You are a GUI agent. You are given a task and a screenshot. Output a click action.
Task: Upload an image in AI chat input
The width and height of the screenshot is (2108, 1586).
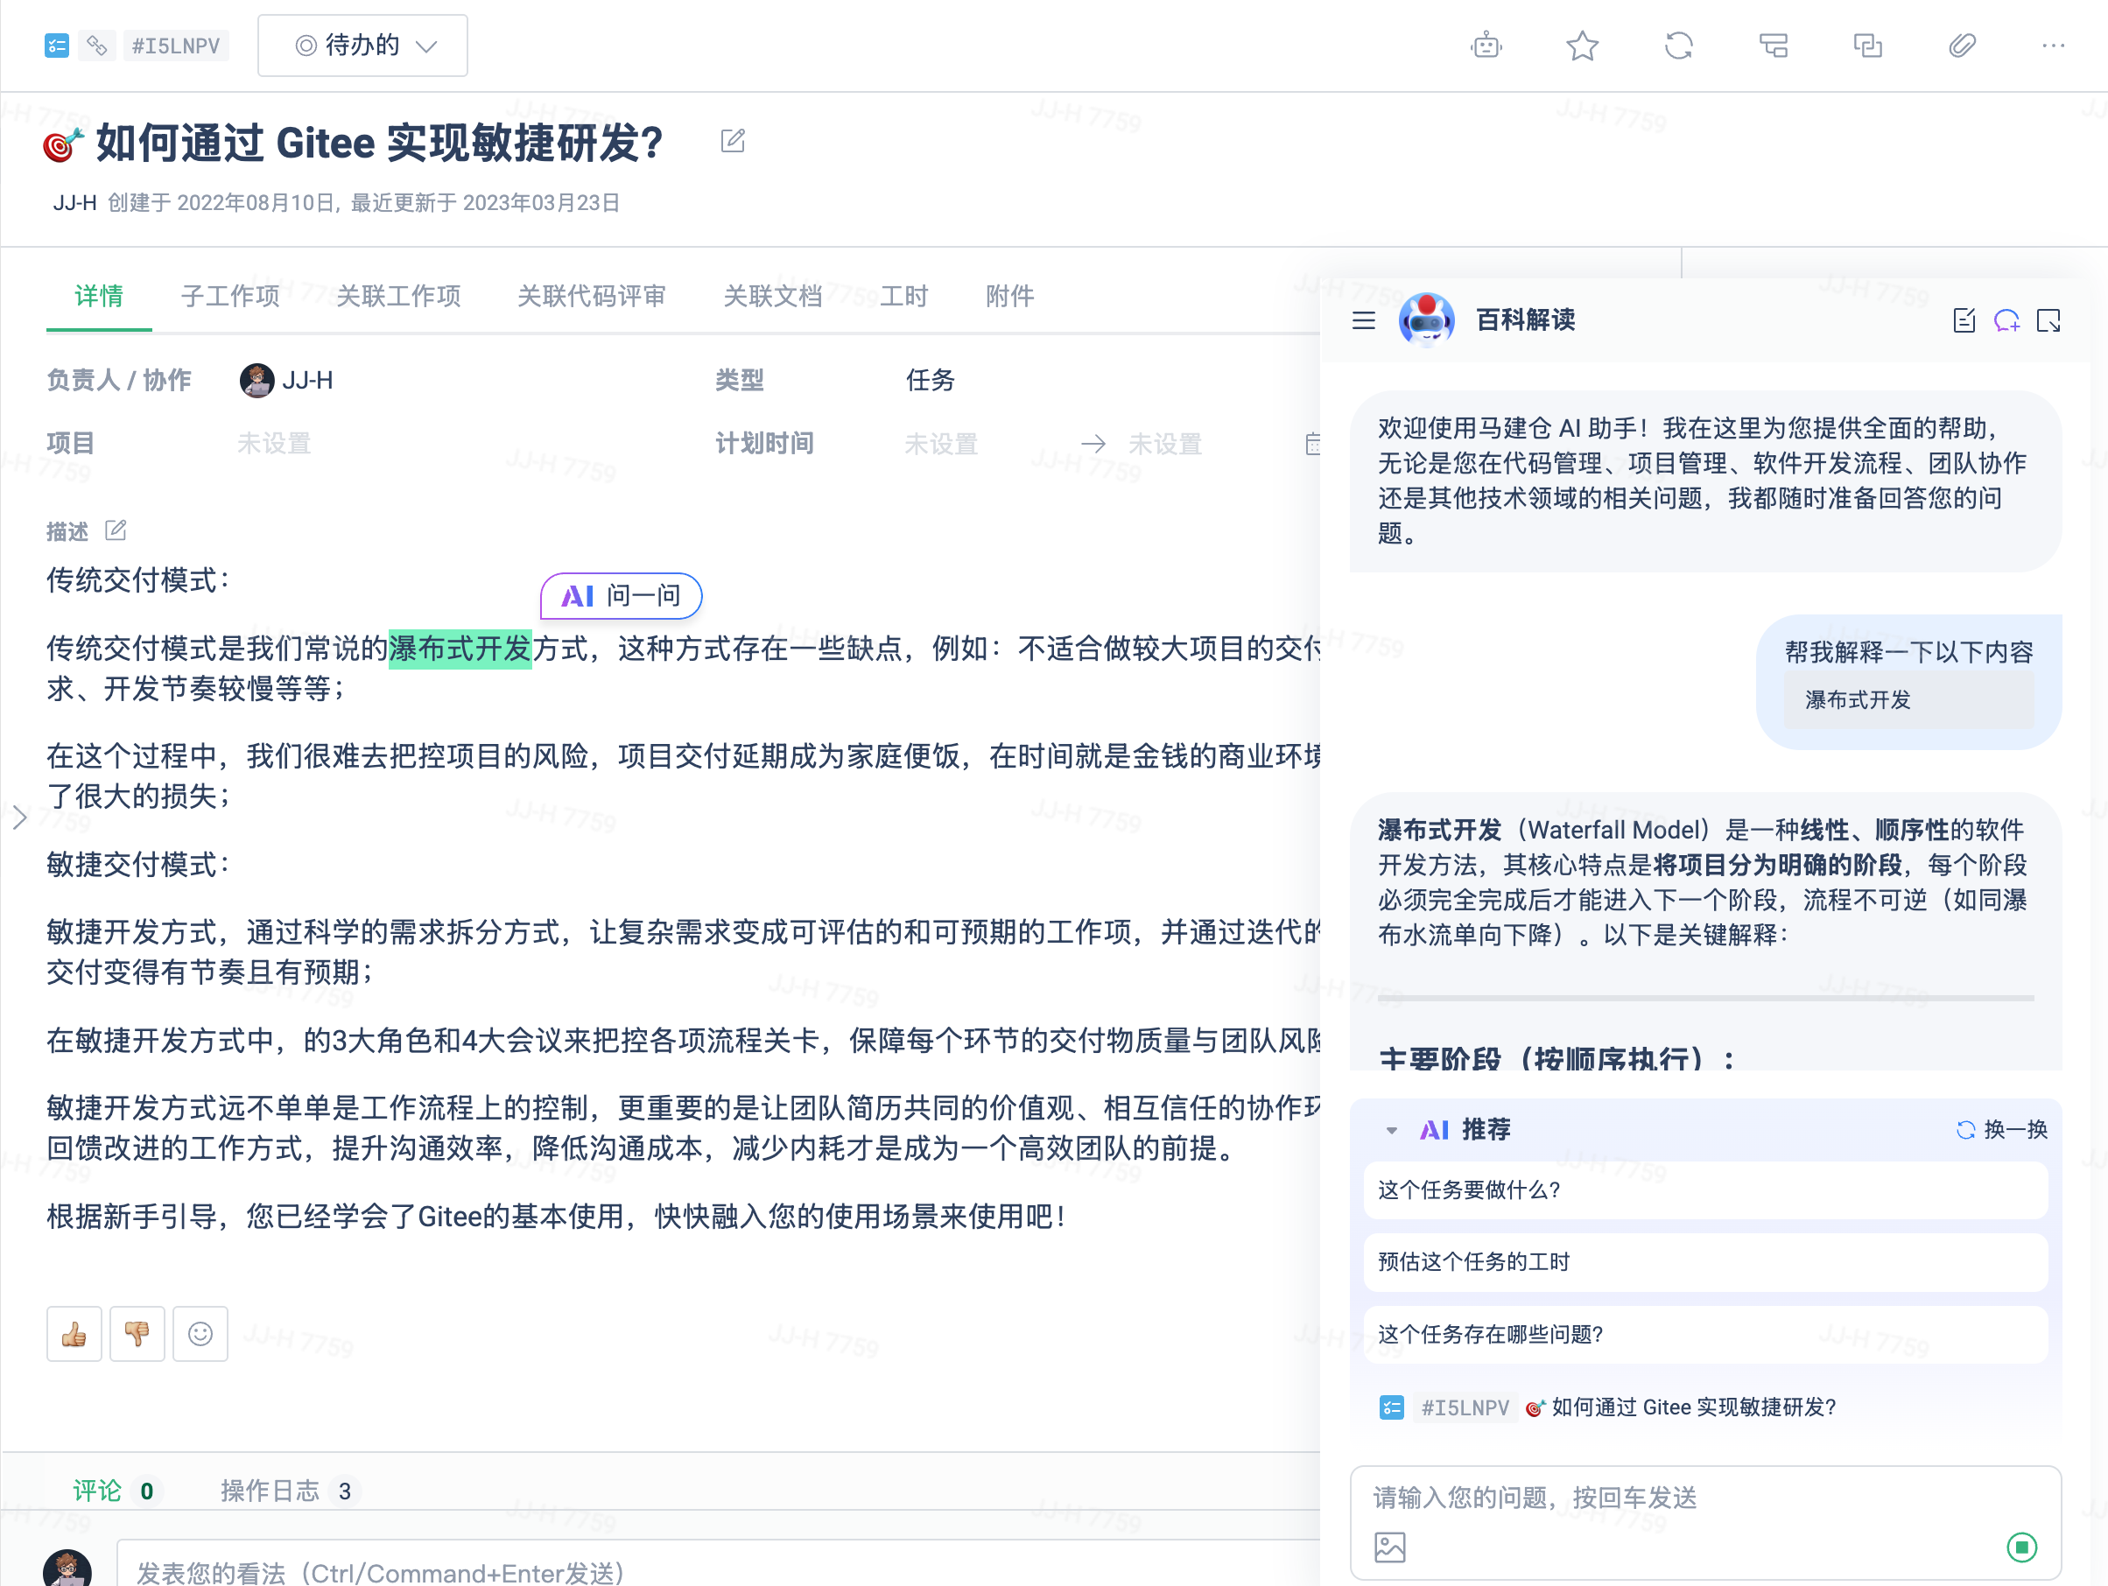pyautogui.click(x=1389, y=1547)
